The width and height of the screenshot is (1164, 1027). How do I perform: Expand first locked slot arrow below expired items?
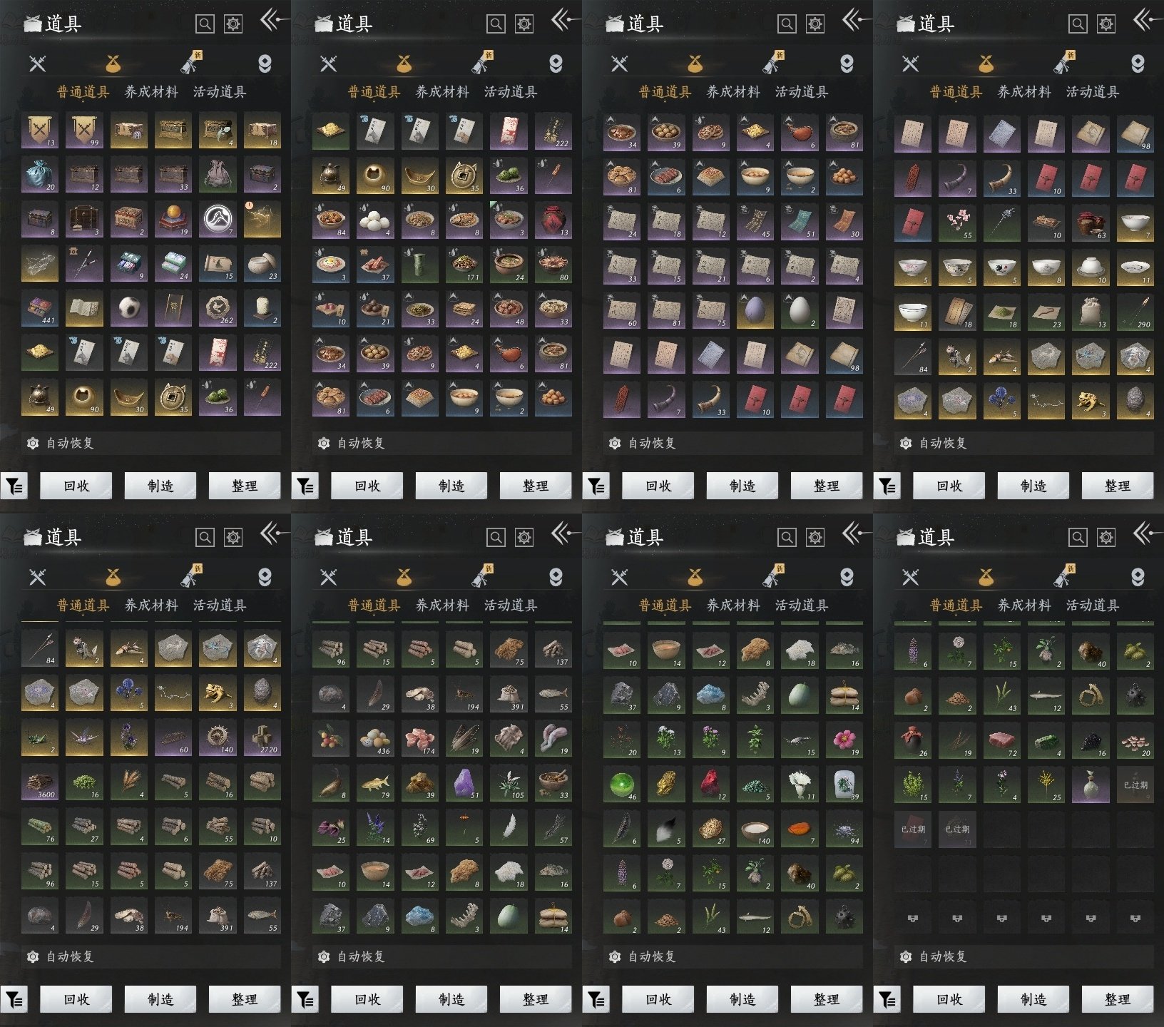coord(912,918)
